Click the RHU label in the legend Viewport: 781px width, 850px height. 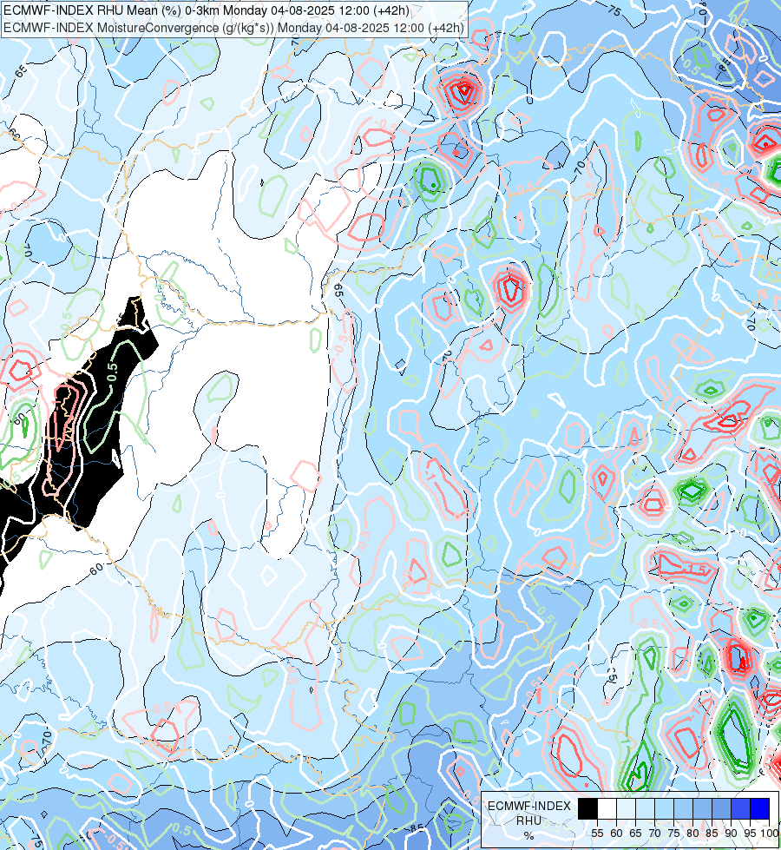(528, 820)
